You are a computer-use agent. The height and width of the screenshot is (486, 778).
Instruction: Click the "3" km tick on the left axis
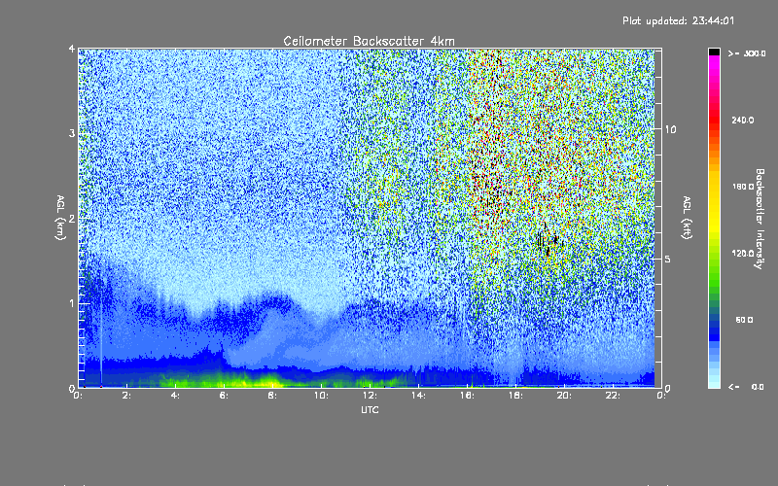(x=72, y=133)
